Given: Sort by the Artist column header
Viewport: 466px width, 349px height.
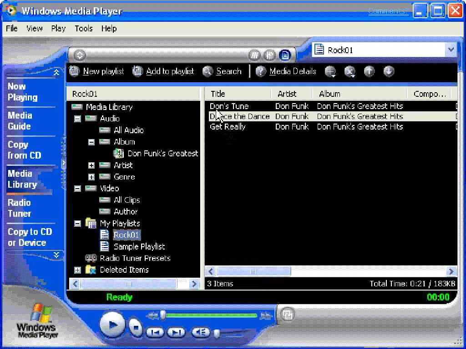Looking at the screenshot, I should (x=292, y=94).
